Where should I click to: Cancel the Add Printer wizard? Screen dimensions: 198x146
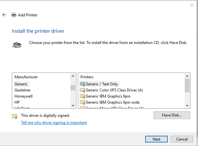tap(182, 139)
